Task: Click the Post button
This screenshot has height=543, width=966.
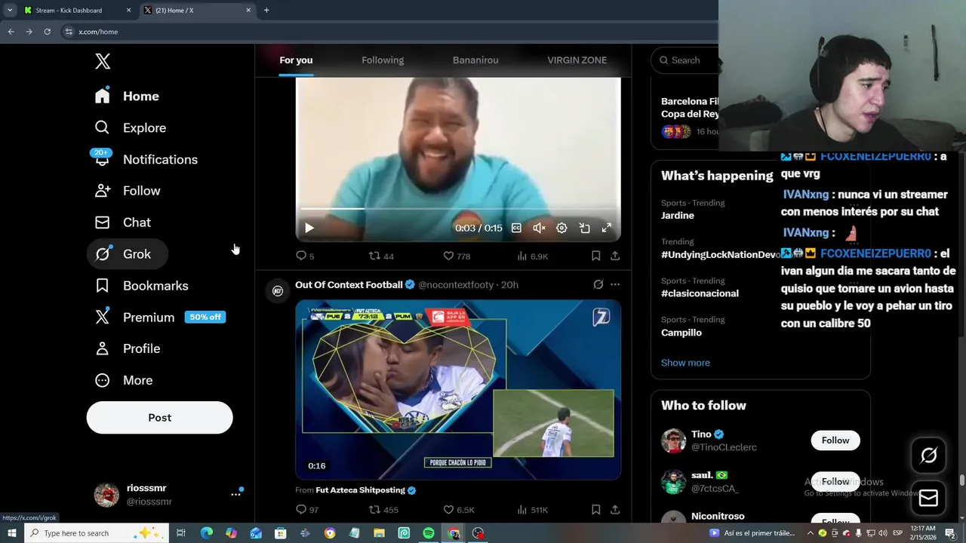Action: [x=159, y=418]
